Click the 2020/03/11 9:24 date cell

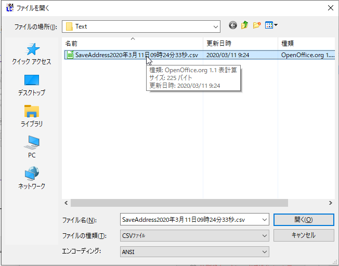click(228, 55)
